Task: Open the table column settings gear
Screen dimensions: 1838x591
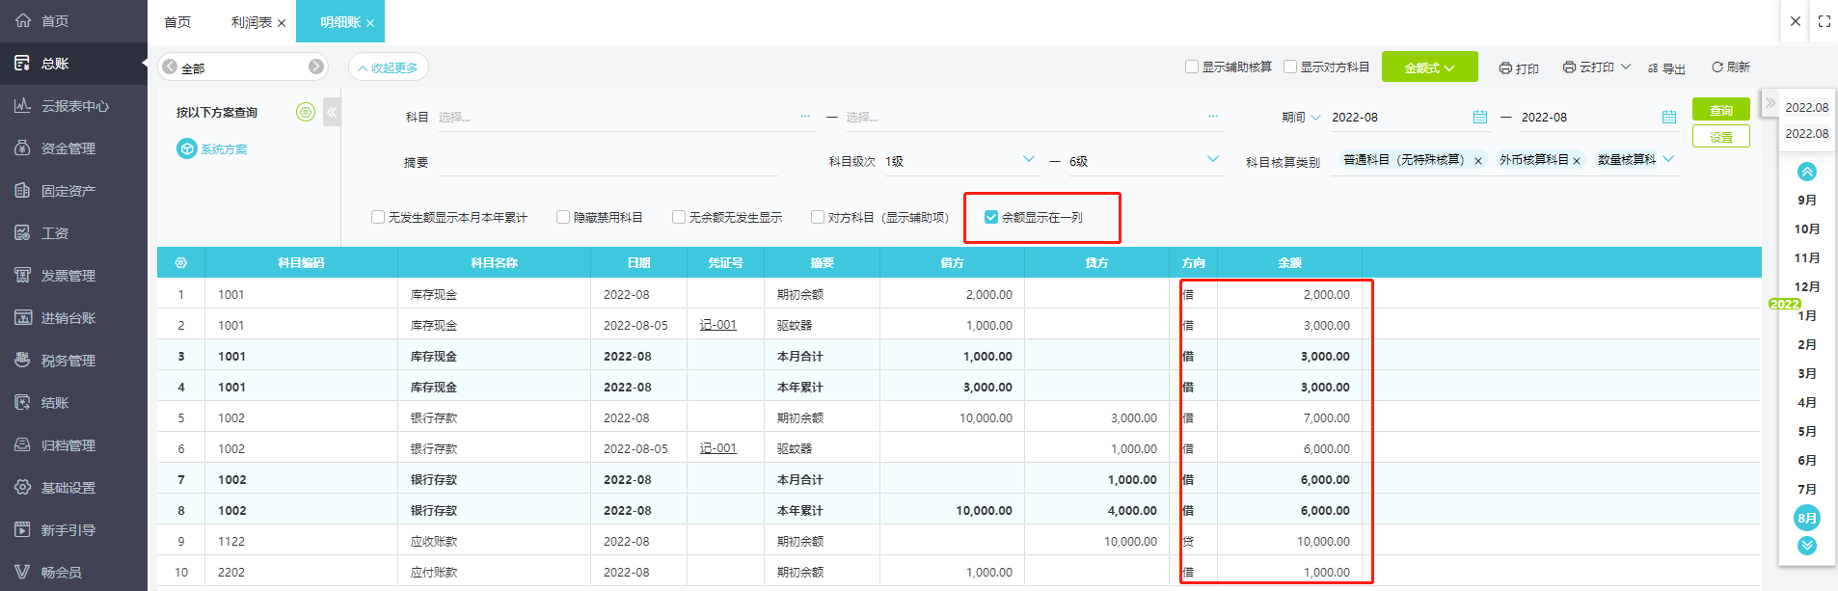Action: (180, 263)
